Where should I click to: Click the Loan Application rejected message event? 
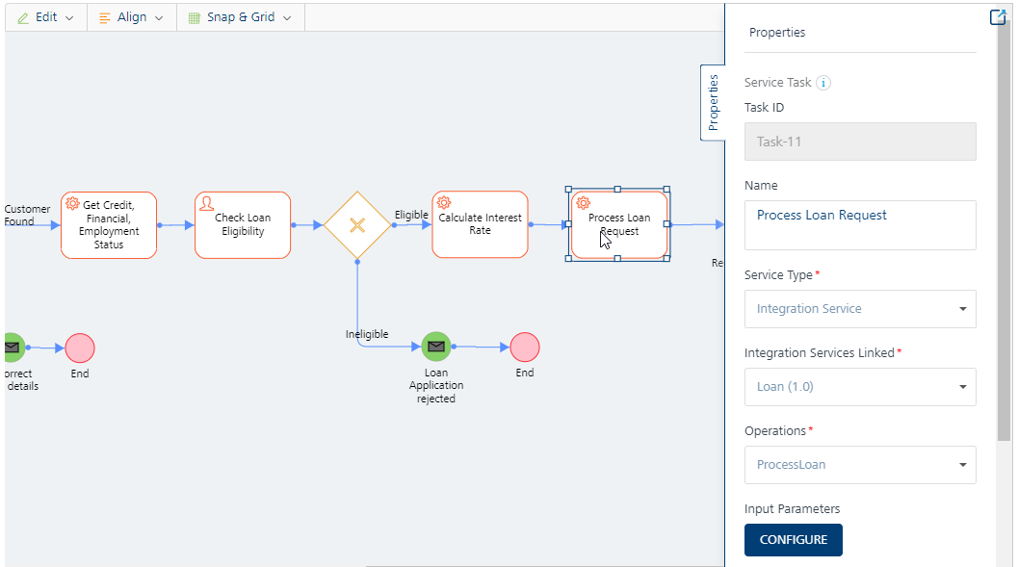(436, 347)
